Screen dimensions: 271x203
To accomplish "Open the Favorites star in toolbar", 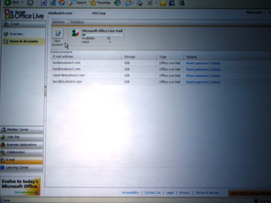I will (100, 3).
